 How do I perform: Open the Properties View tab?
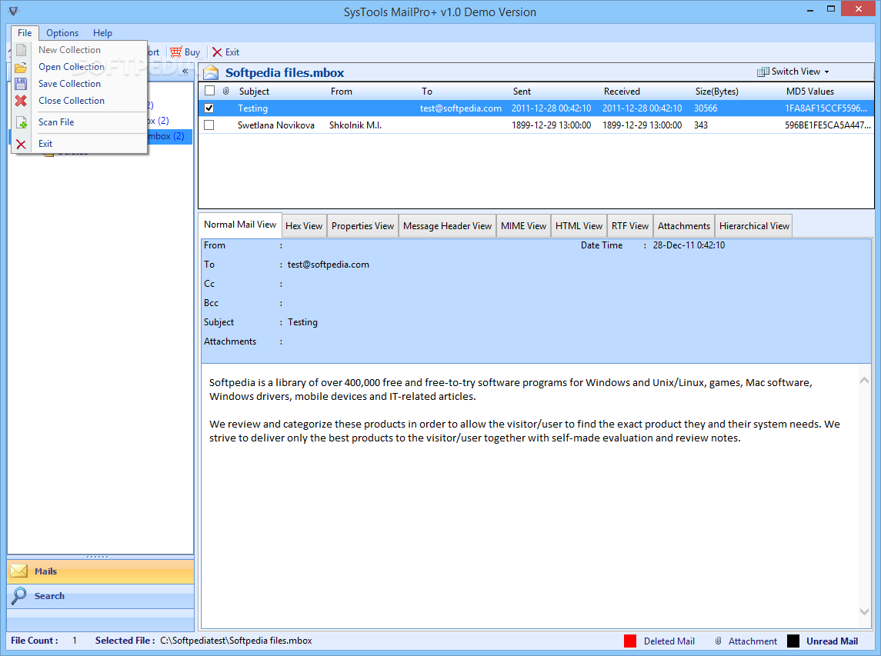click(363, 226)
